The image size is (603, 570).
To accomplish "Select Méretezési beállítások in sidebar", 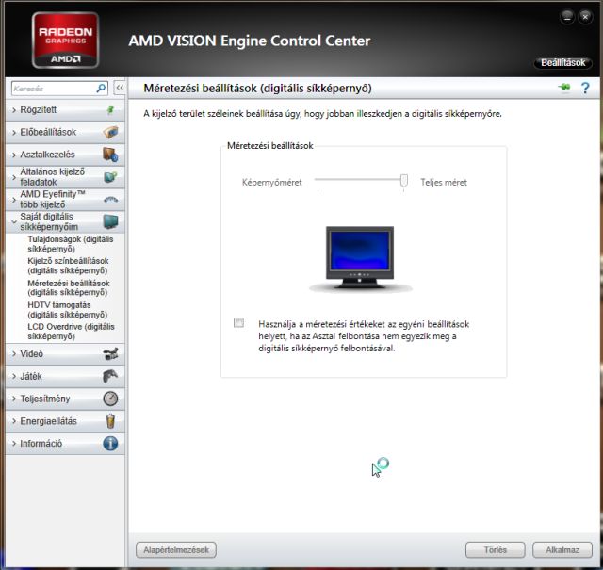I will click(69, 287).
